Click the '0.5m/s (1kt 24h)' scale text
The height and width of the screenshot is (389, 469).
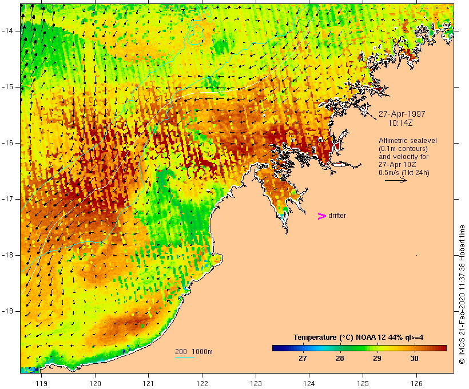(404, 173)
